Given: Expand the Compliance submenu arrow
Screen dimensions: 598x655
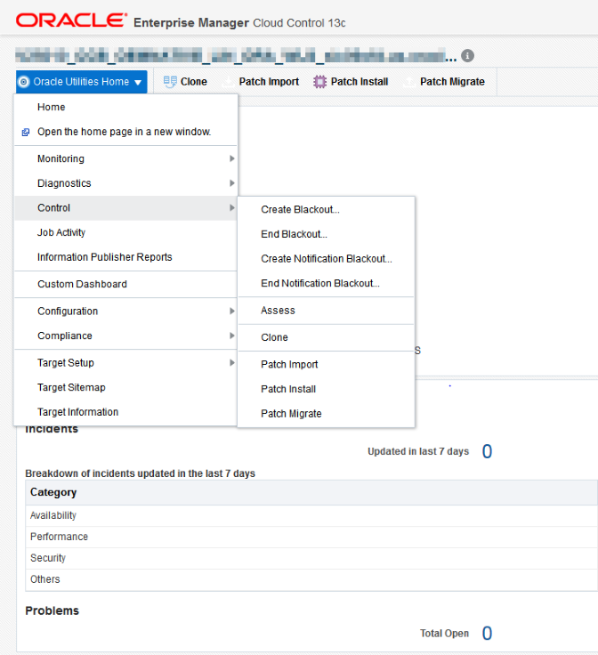Looking at the screenshot, I should [x=231, y=336].
